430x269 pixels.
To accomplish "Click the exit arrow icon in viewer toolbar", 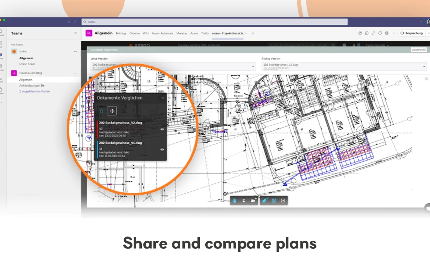I will (x=283, y=201).
